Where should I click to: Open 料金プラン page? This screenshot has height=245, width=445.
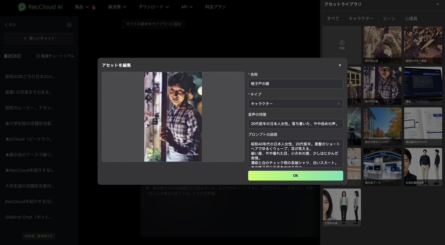(216, 7)
